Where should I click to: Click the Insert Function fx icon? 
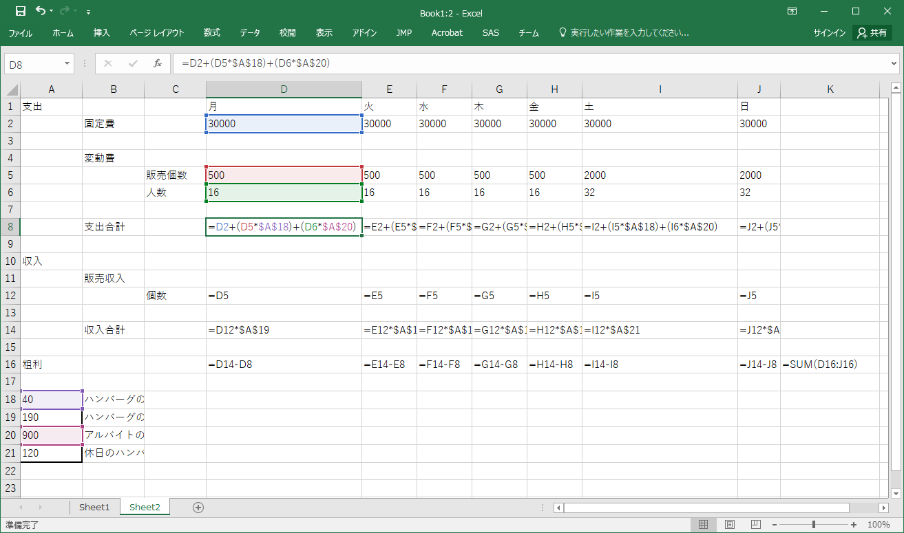tap(157, 64)
